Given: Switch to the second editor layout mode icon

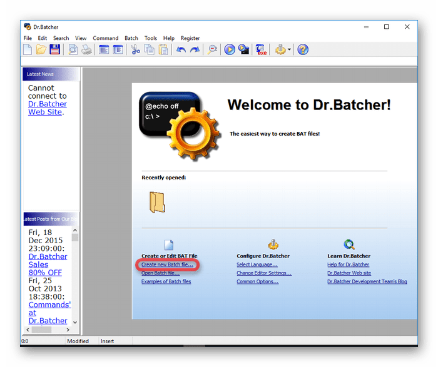Looking at the screenshot, I should 118,49.
